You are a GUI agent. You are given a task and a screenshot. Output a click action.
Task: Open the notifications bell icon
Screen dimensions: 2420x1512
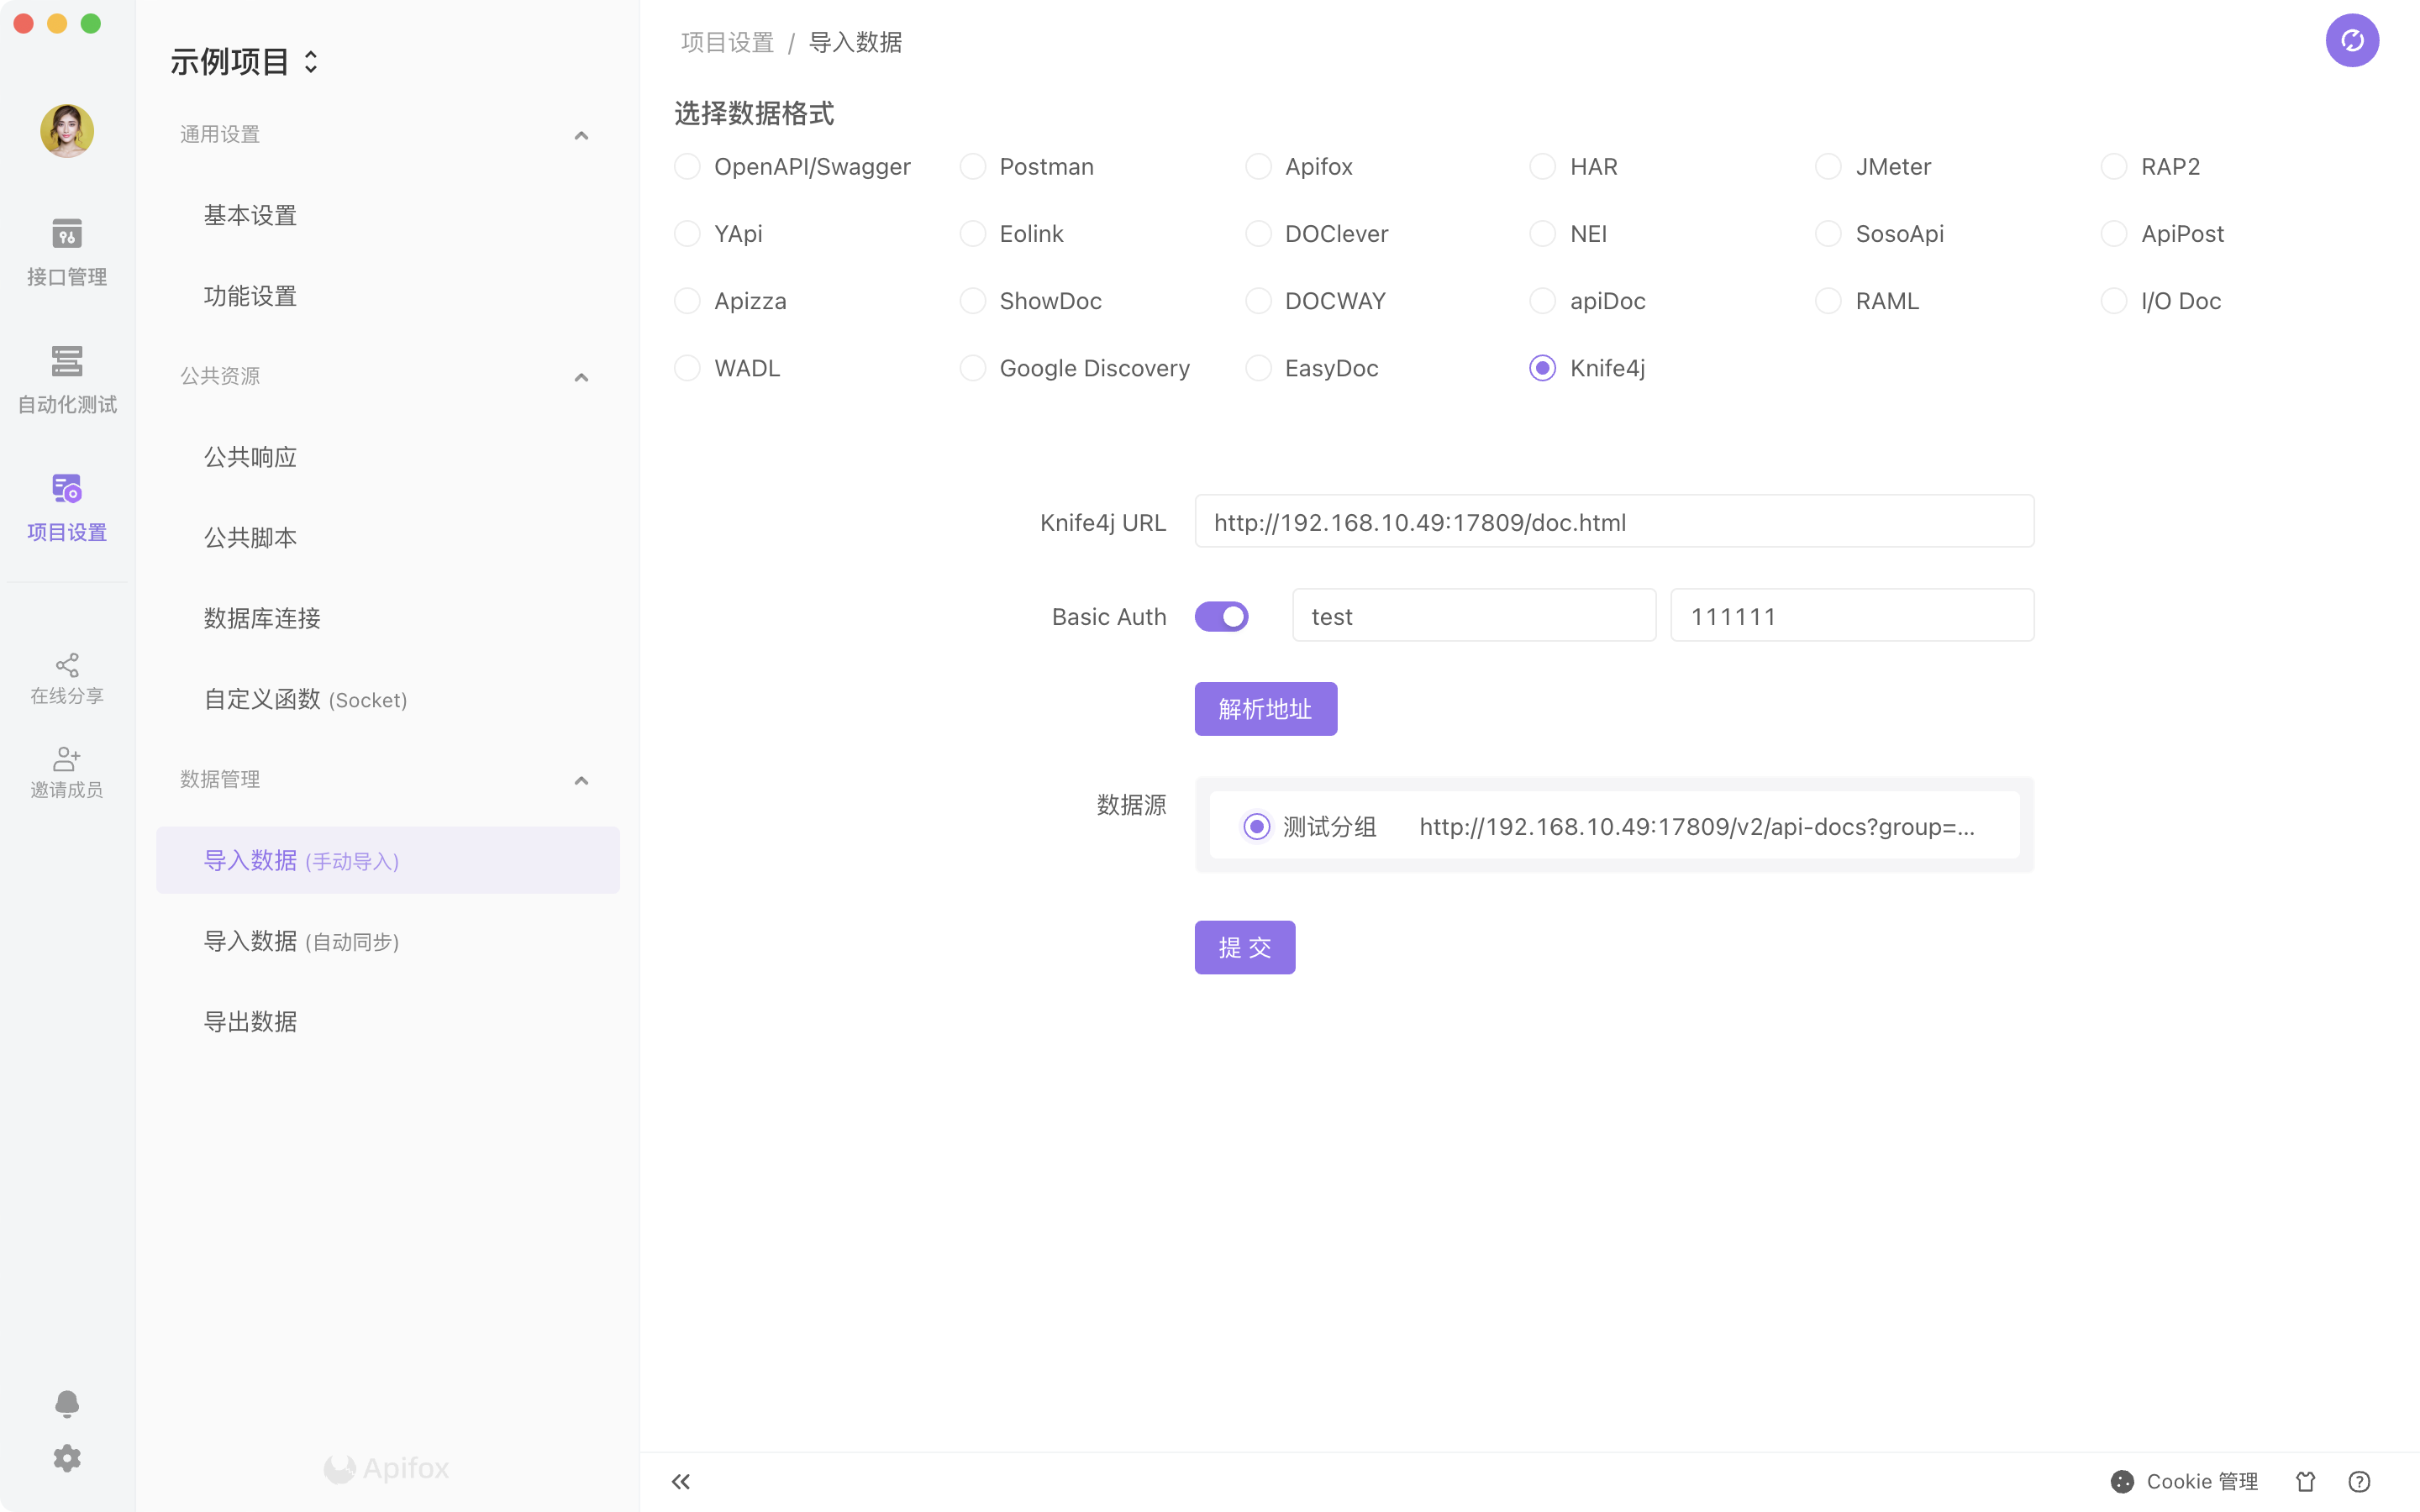click(67, 1404)
